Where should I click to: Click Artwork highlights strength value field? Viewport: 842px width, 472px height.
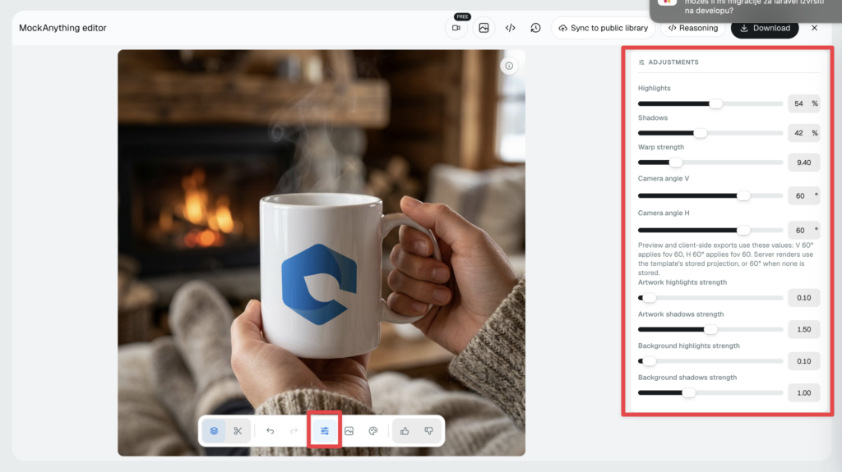pos(804,298)
